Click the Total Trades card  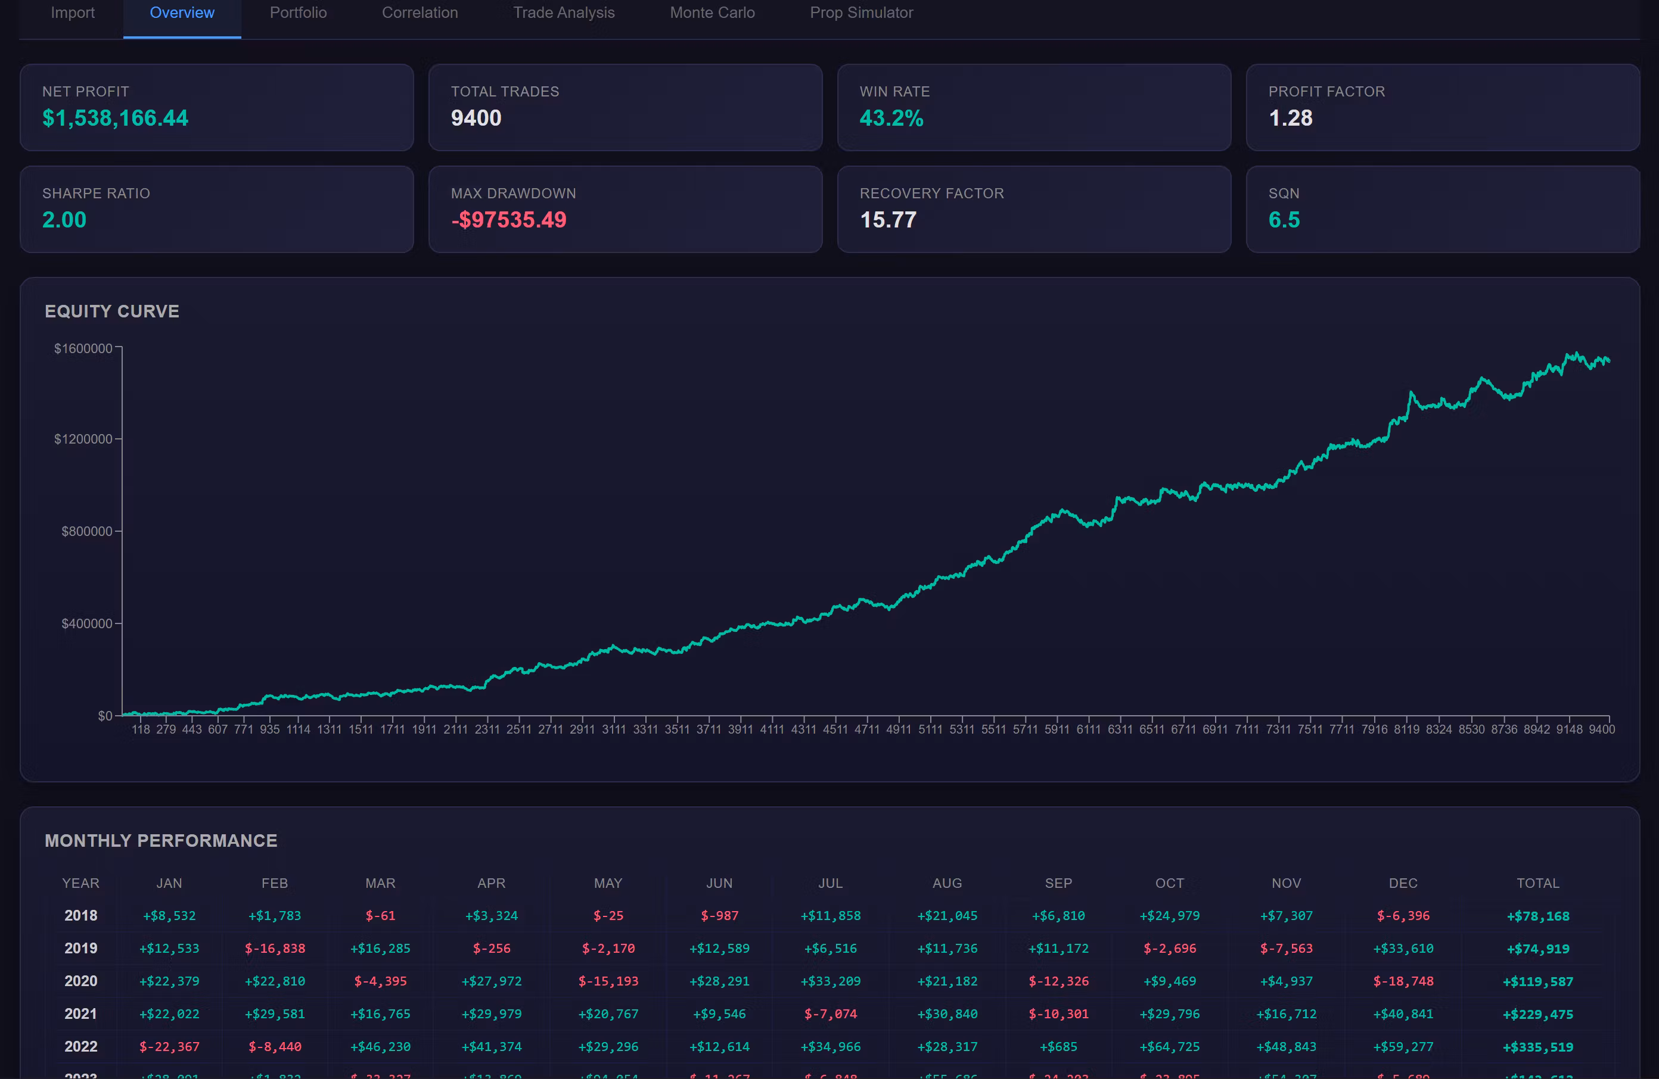point(625,107)
